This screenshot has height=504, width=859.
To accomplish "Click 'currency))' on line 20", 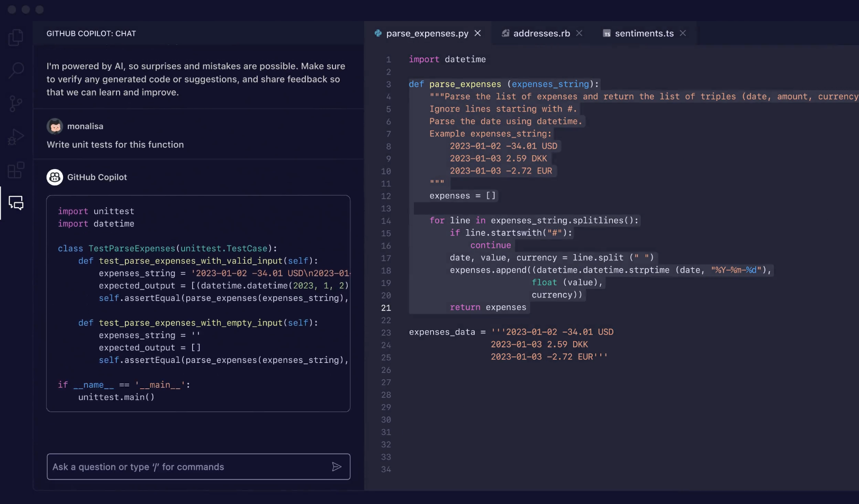I will coord(557,295).
